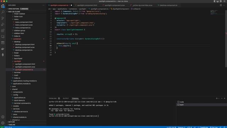This screenshot has height=128, width=227.
Task: Open the Manage gear in activity bar
Action: (3, 123)
